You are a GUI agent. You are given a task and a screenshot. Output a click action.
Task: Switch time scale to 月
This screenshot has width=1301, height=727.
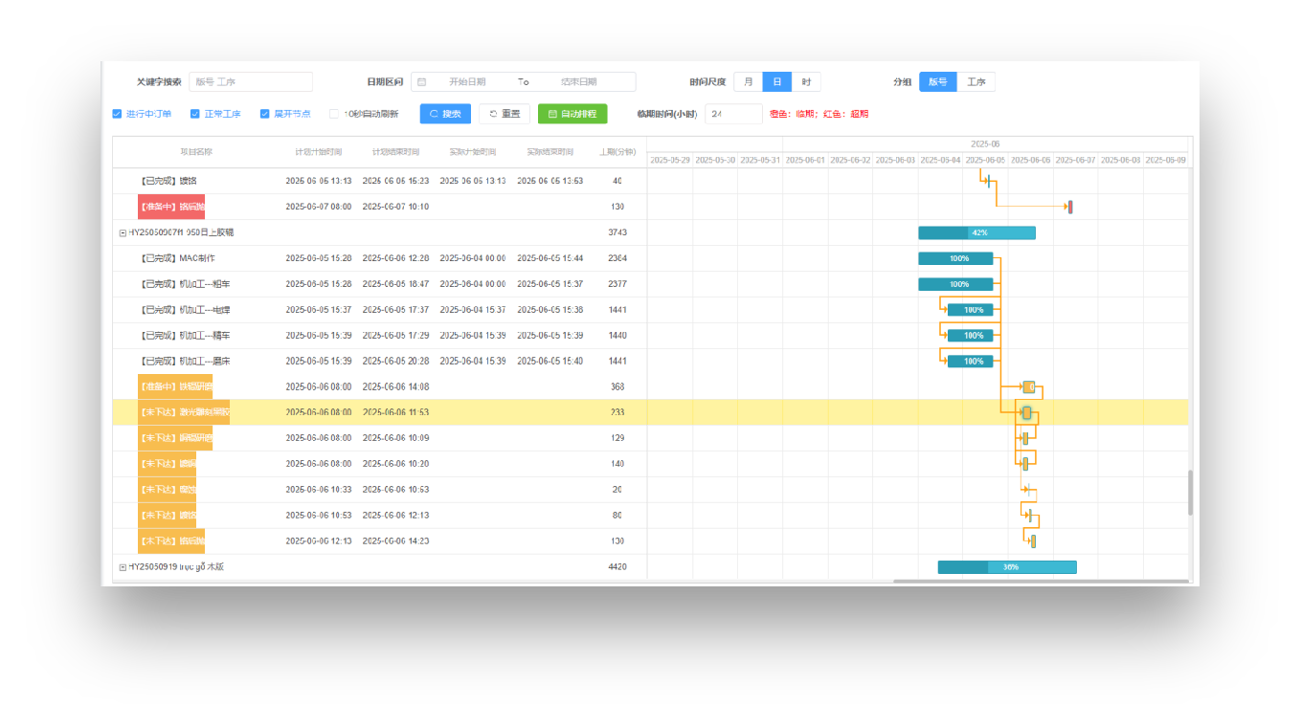pos(749,82)
